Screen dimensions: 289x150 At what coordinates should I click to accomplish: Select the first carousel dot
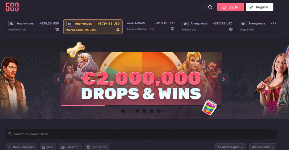click(123, 111)
